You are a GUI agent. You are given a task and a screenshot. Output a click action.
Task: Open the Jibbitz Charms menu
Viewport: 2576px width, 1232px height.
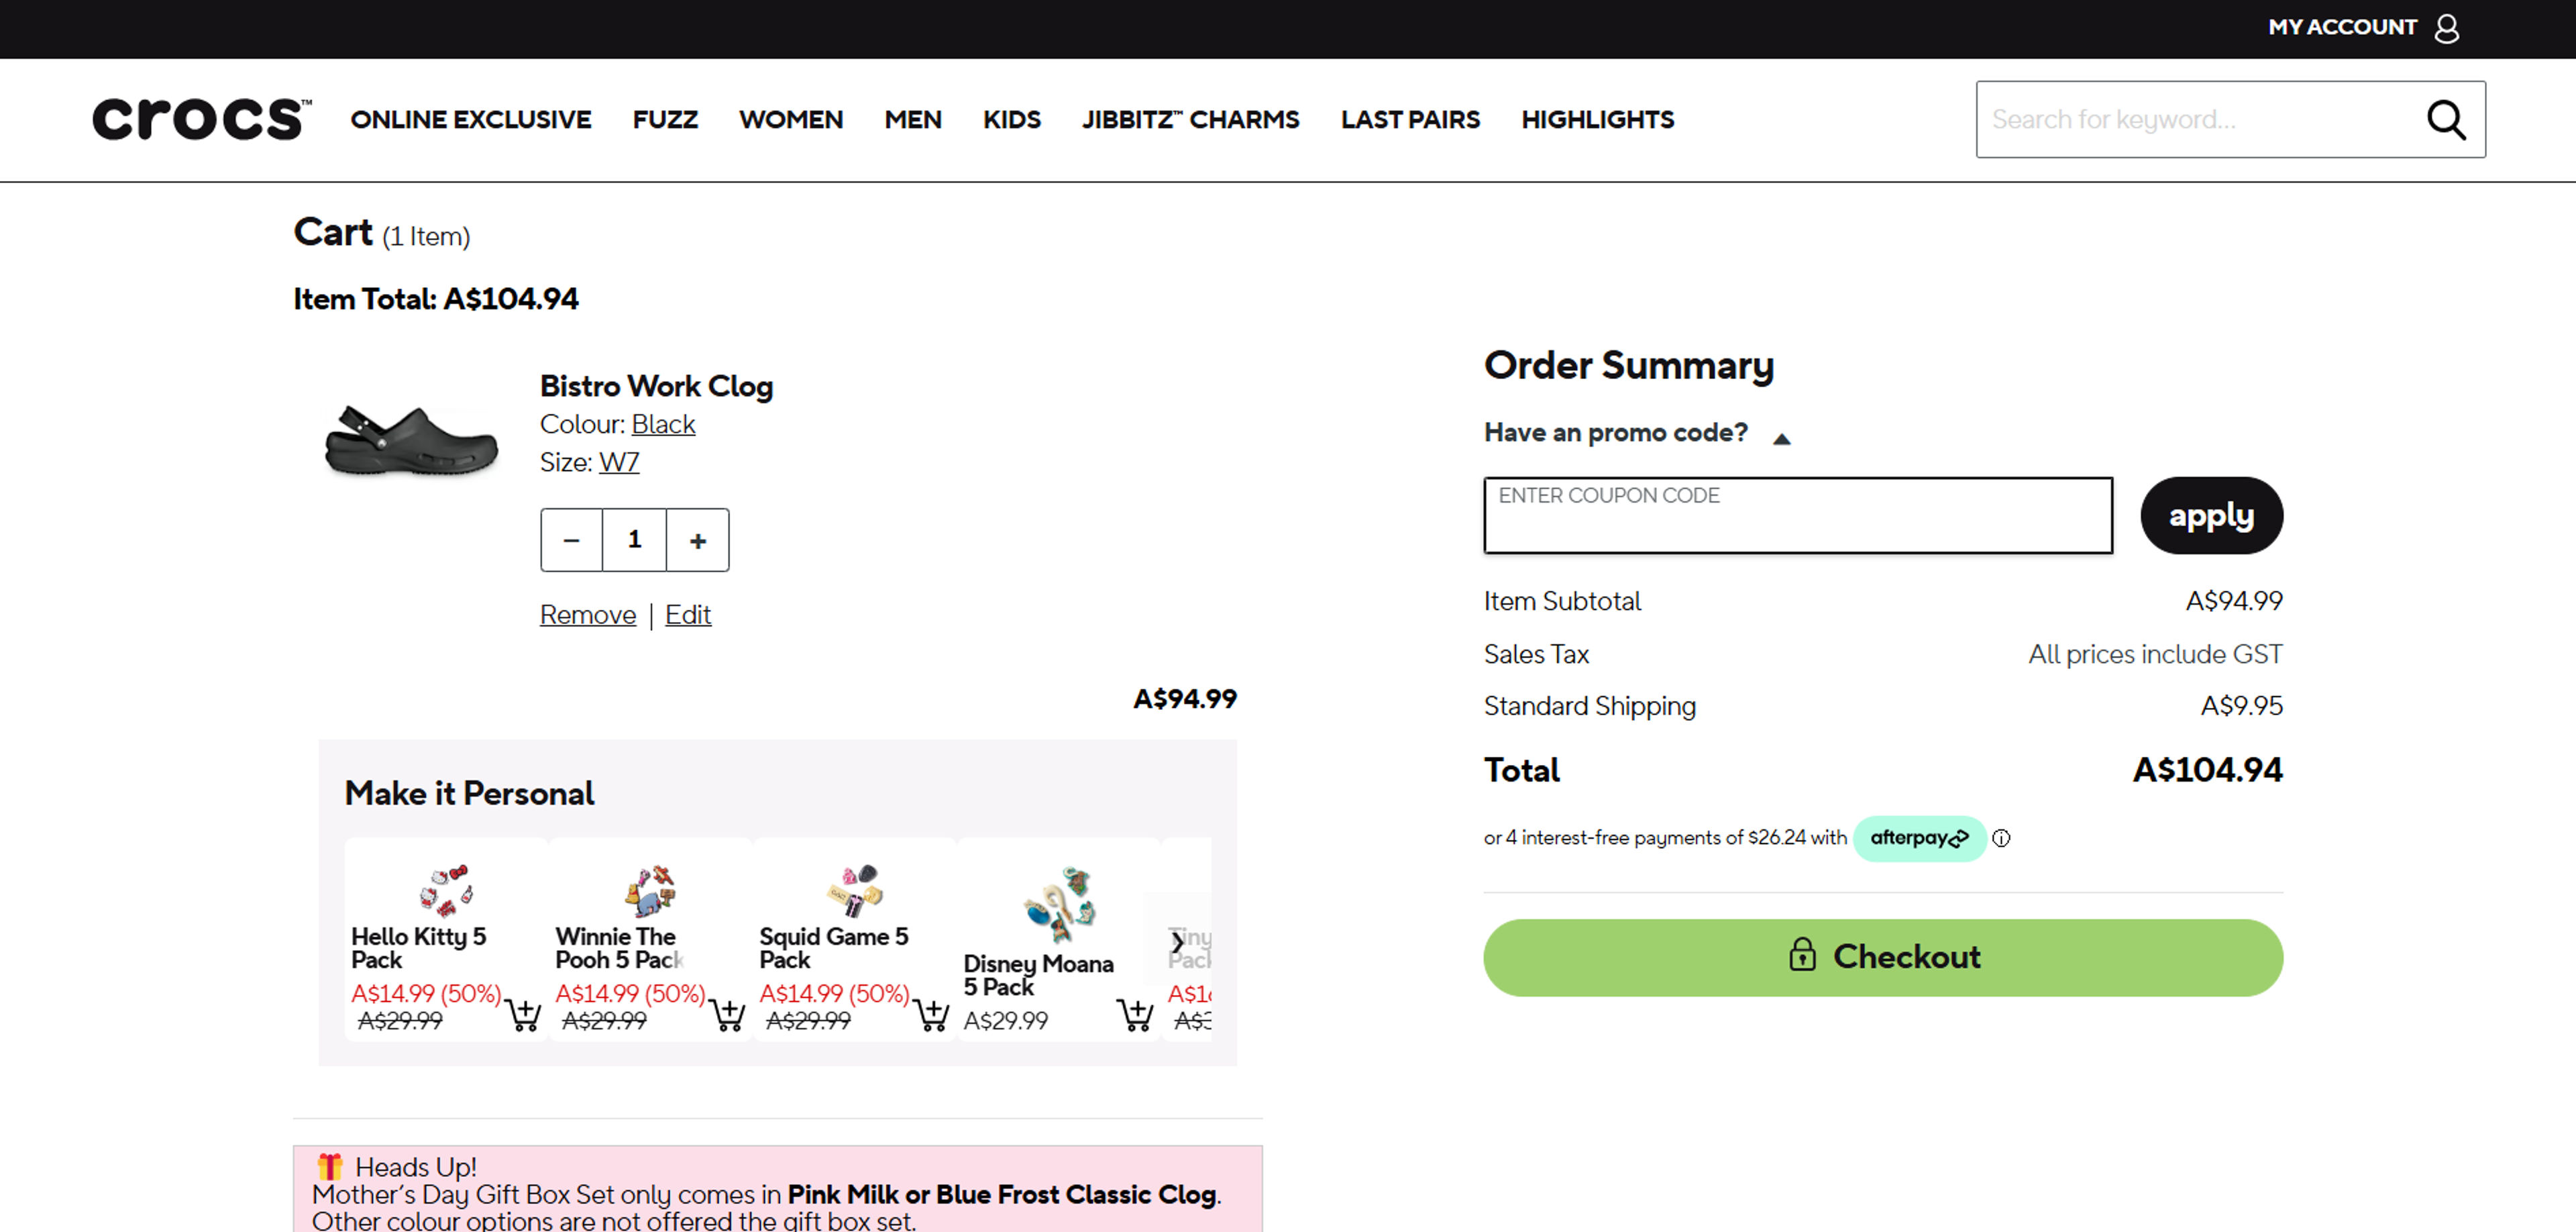[x=1190, y=120]
